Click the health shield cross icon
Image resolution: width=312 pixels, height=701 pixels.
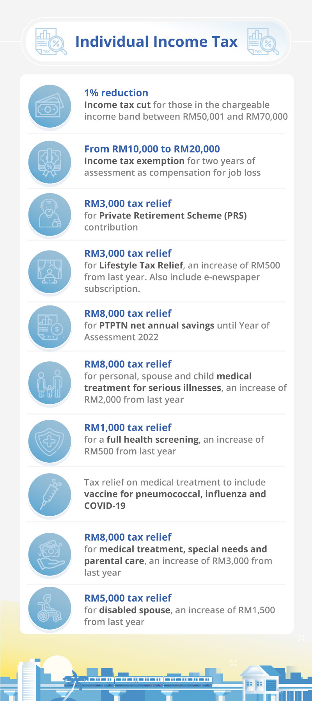click(50, 441)
